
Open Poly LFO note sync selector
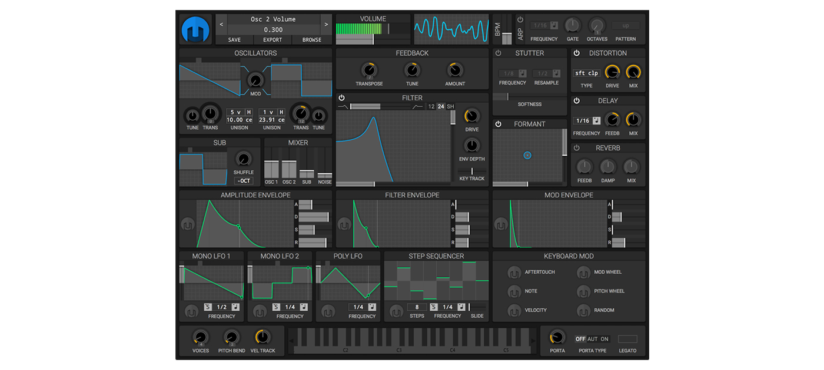click(x=372, y=307)
